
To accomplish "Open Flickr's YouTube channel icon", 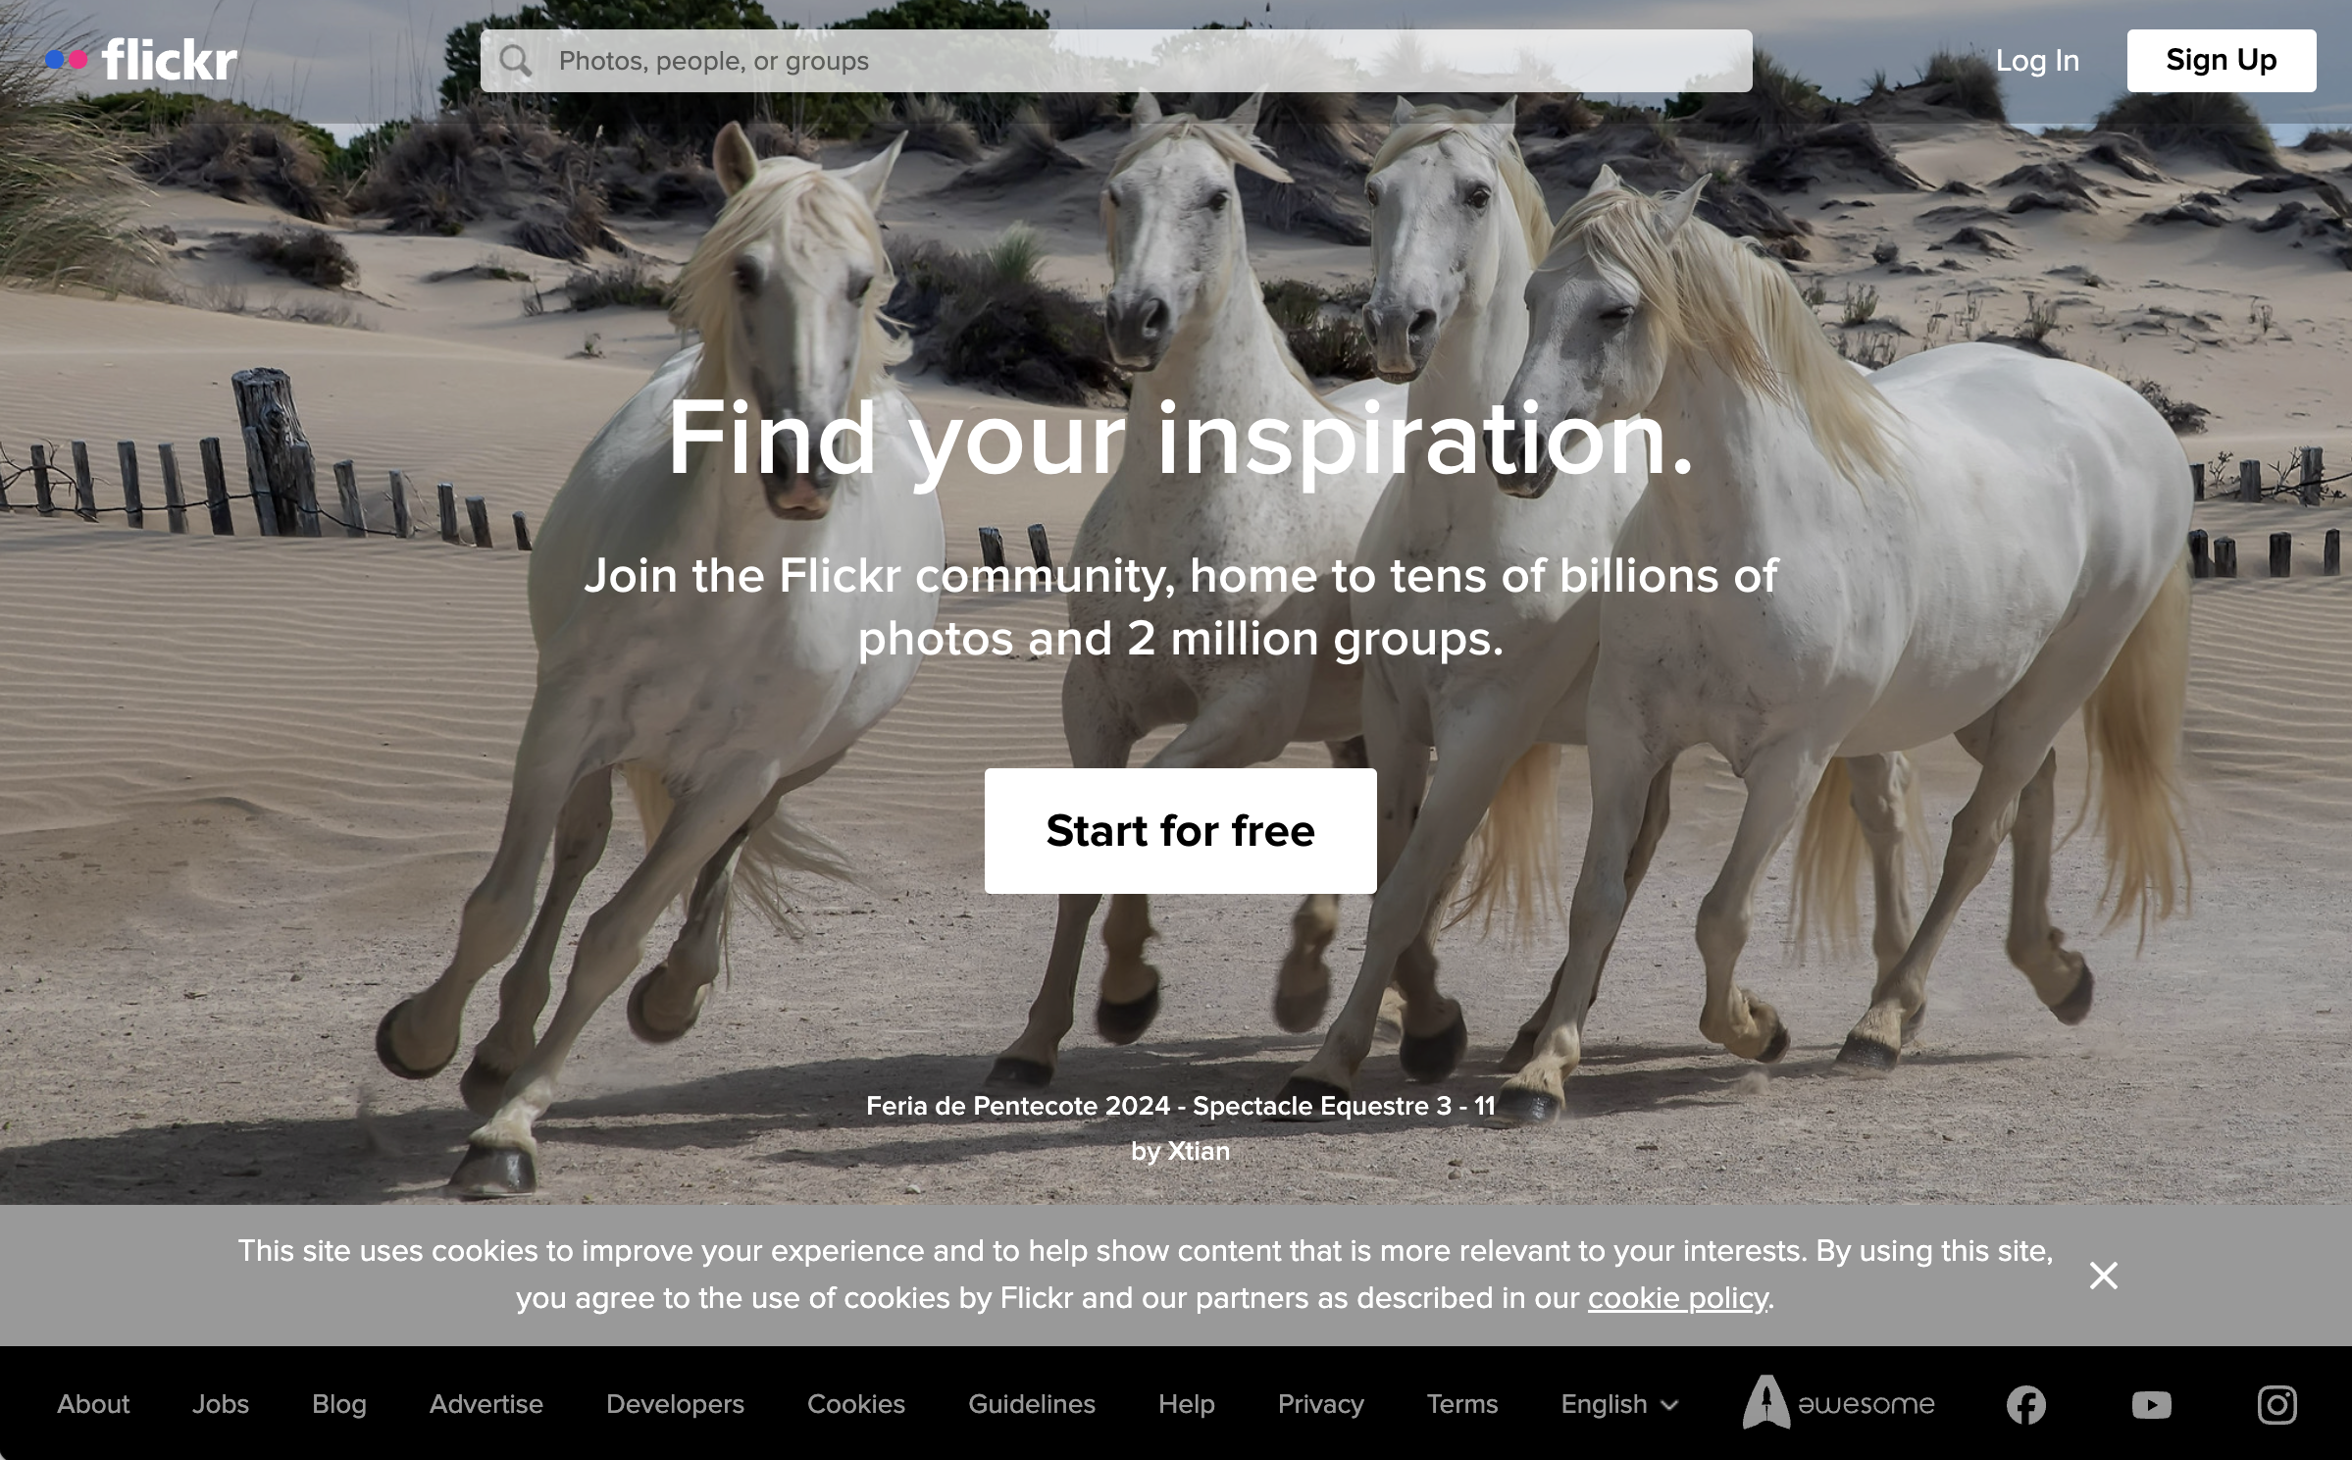I will [x=2152, y=1405].
